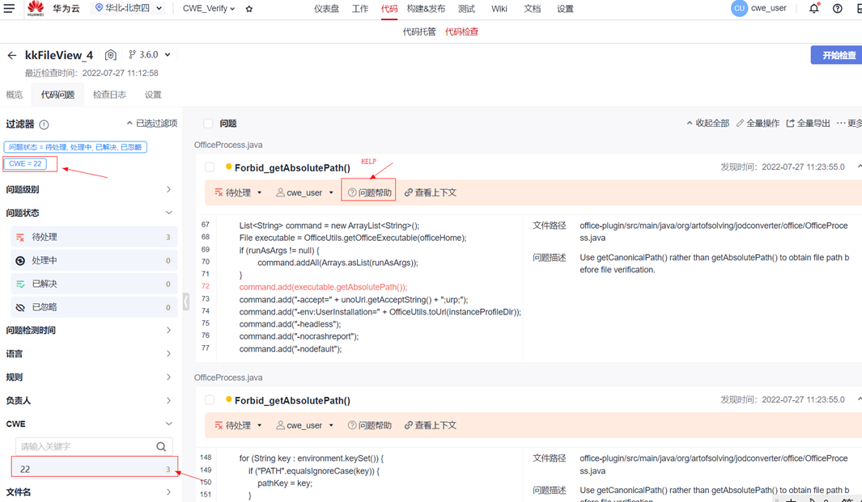862x502 pixels.
Task: Click location pin icon for 华北-北京四
Action: pos(99,8)
